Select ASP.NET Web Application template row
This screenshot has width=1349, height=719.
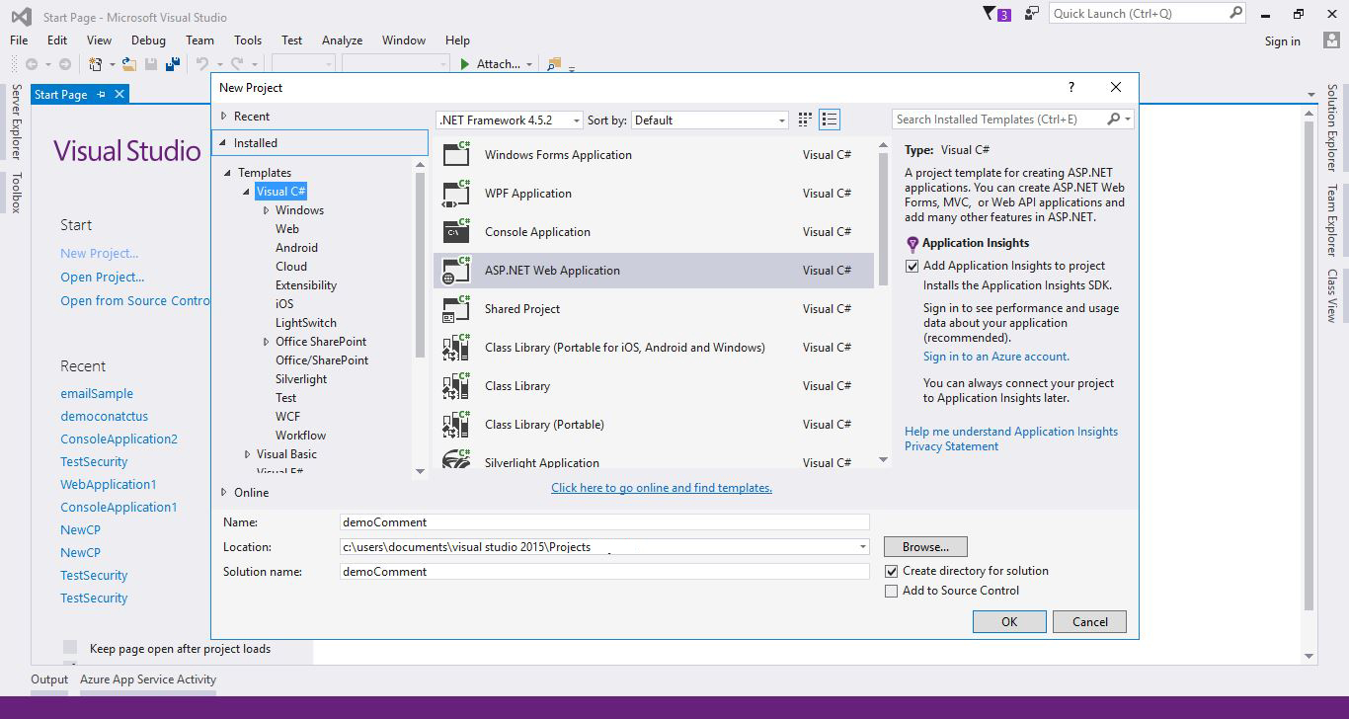pos(654,270)
